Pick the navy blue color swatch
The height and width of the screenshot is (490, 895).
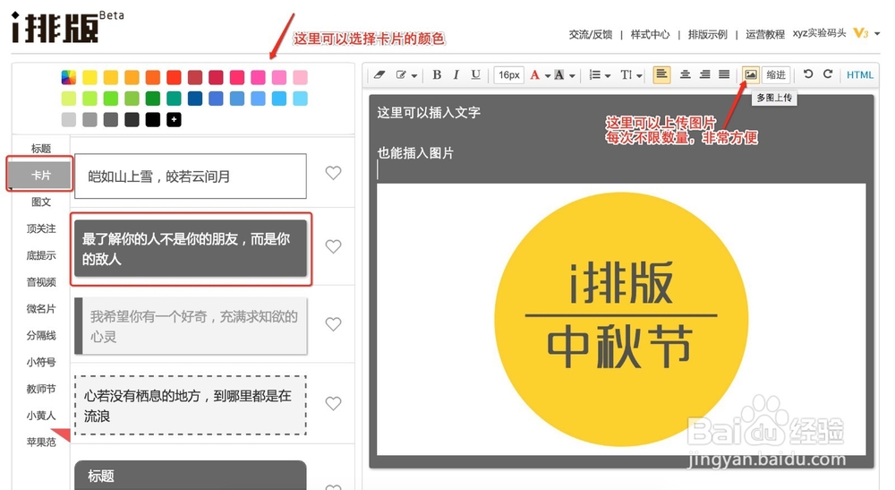click(x=194, y=99)
